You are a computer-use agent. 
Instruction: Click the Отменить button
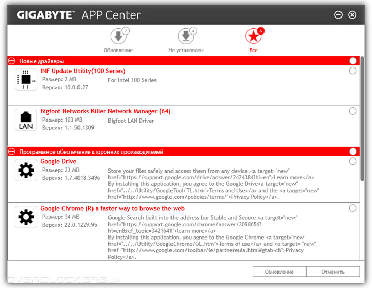(333, 272)
